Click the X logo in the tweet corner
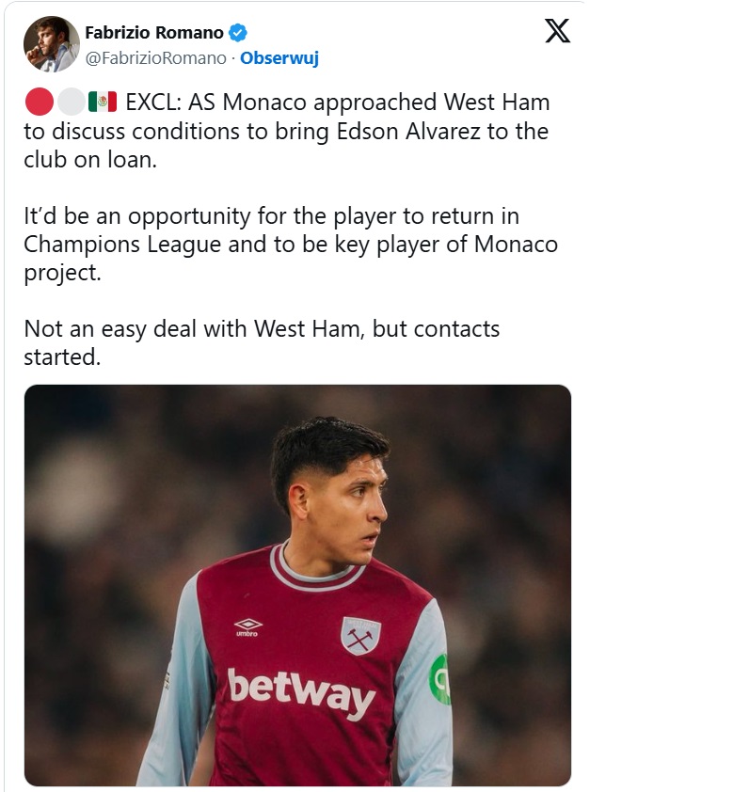This screenshot has width=733, height=792. click(557, 32)
